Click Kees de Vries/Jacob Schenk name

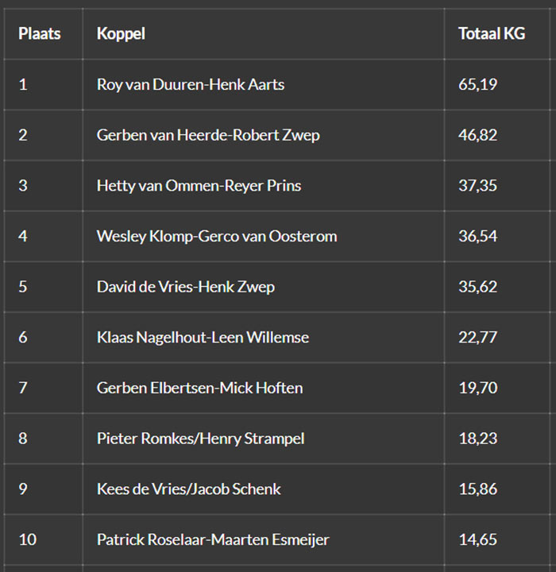[188, 489]
